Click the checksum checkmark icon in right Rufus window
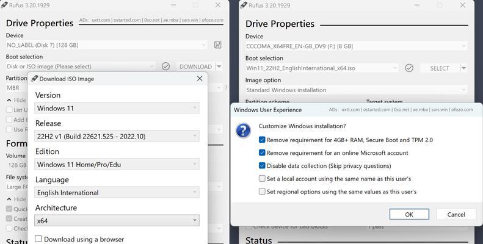 (409, 68)
